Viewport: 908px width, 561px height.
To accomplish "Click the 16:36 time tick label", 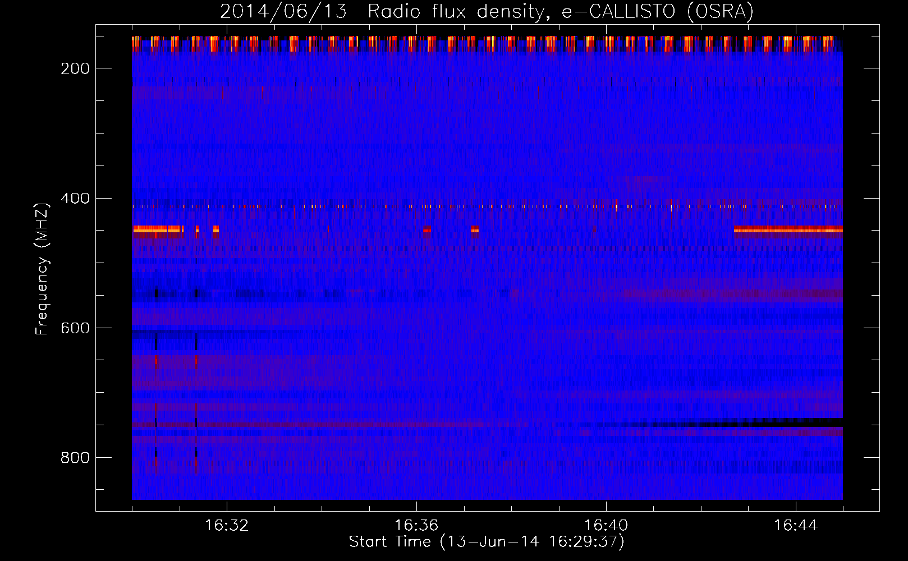I will [x=416, y=526].
